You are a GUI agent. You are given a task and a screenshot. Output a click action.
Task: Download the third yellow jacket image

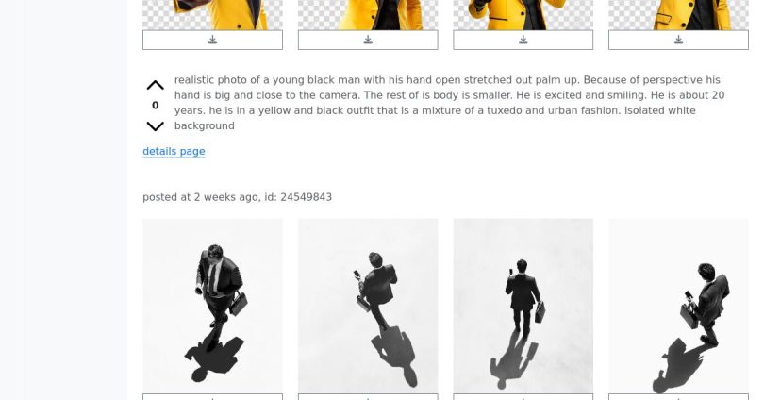coord(523,40)
